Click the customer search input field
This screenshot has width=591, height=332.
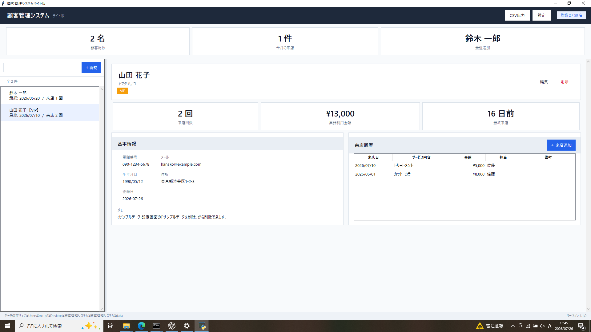[41, 68]
